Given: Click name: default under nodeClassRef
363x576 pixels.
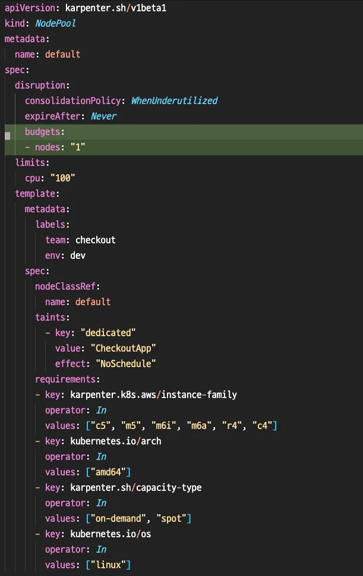Looking at the screenshot, I should tap(78, 302).
